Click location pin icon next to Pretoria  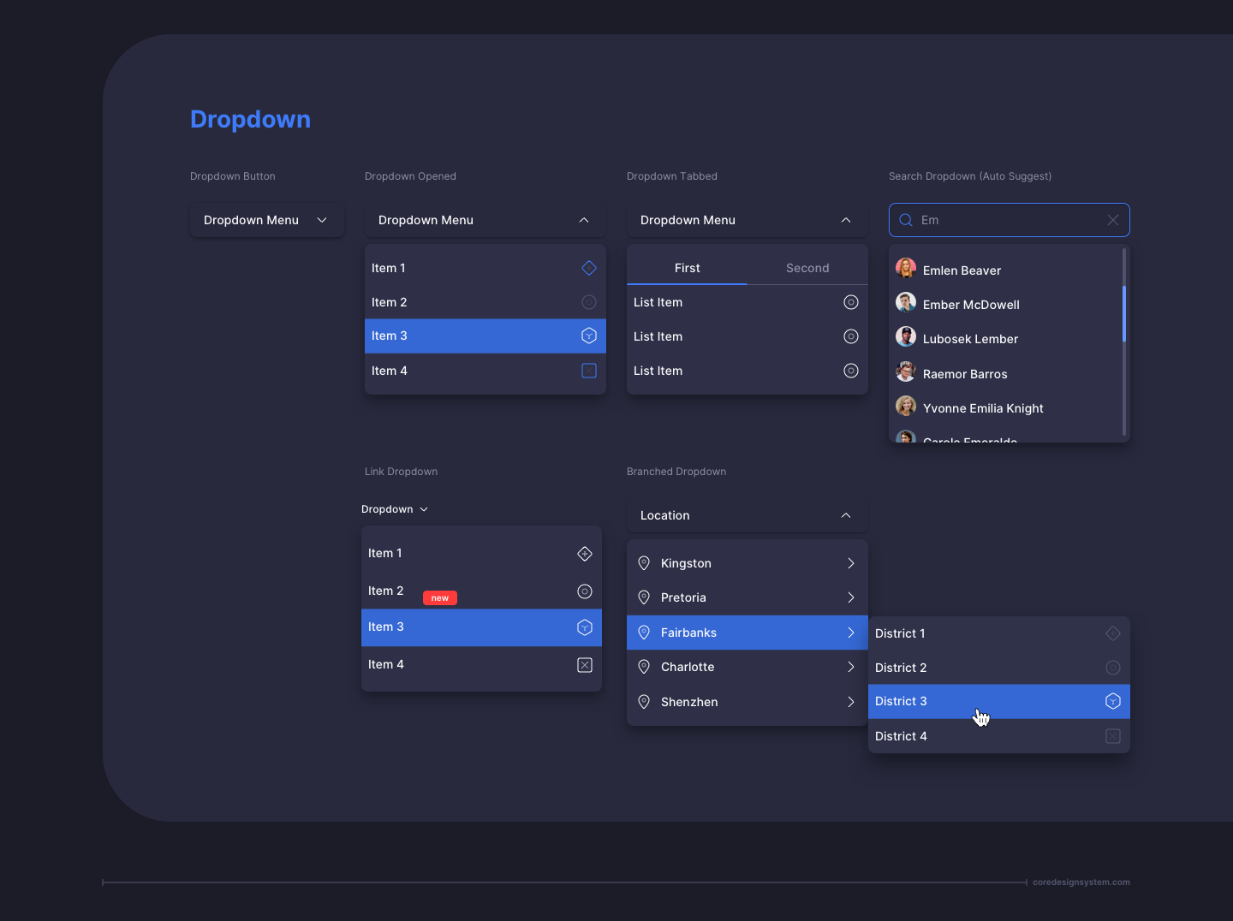click(644, 597)
